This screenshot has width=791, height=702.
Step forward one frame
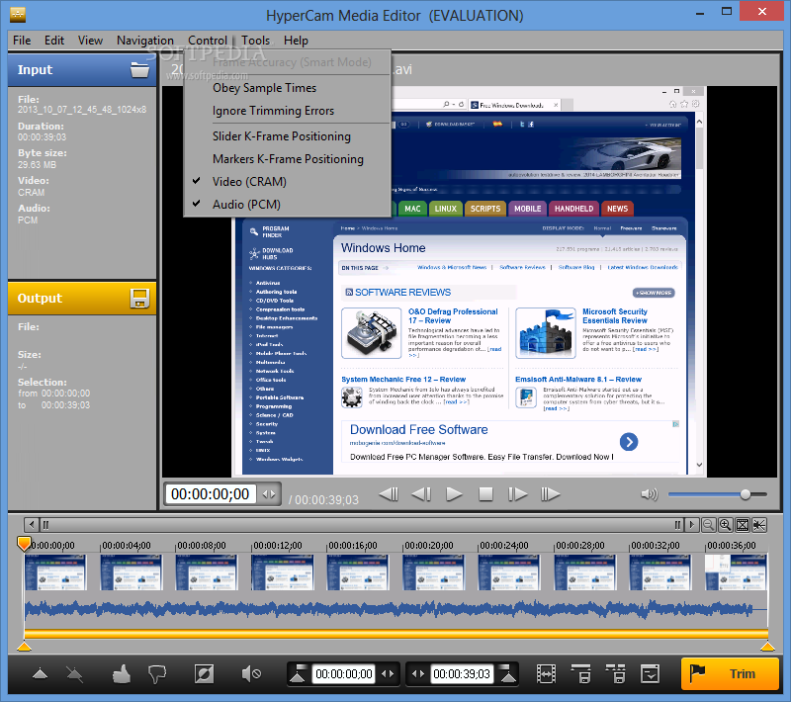517,494
